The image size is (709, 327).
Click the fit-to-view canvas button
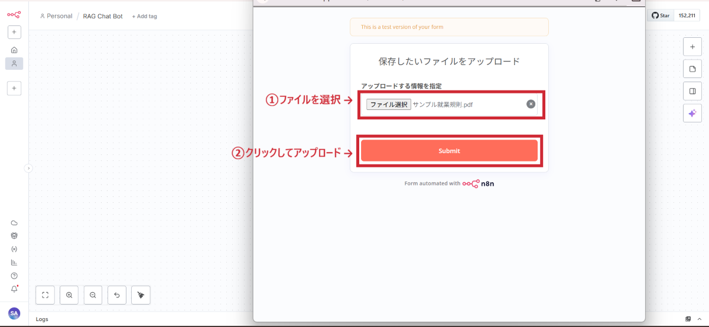45,294
